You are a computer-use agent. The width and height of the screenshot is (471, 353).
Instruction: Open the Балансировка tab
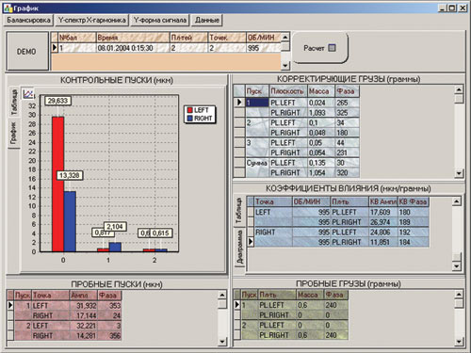tap(28, 20)
